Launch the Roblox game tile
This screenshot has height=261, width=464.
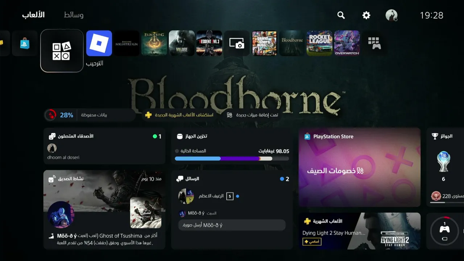click(x=99, y=43)
